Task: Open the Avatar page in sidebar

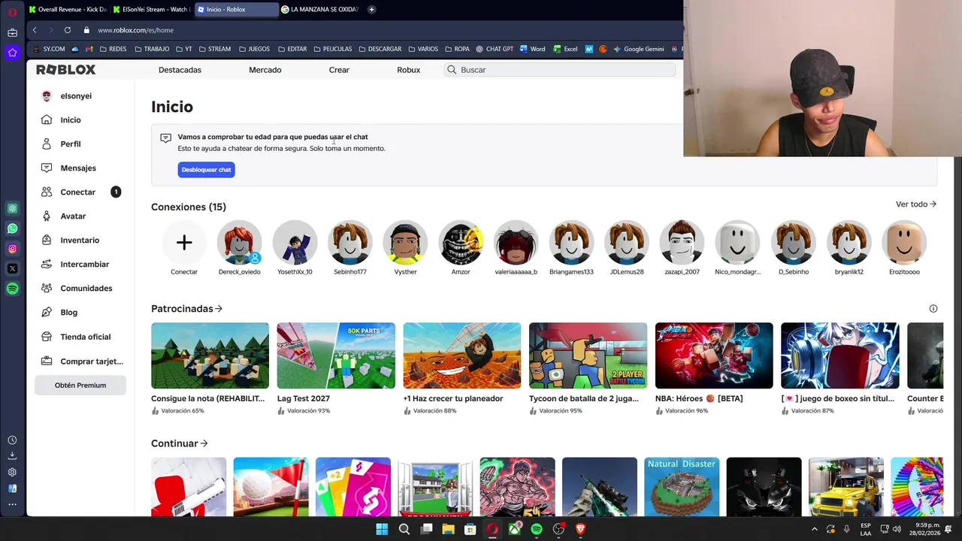Action: (x=73, y=216)
